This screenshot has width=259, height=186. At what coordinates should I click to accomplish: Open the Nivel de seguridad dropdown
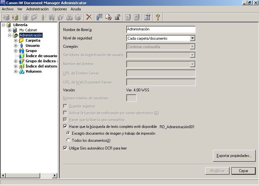pyautogui.click(x=192, y=38)
